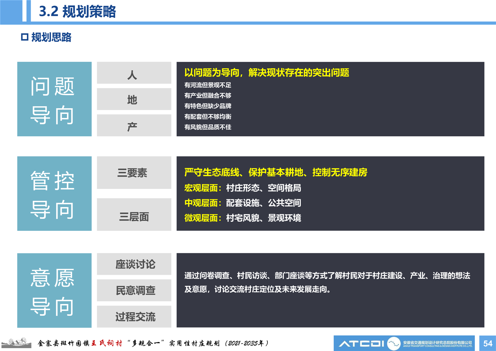Click footer text 实用性村庄规划 (2021-2035年)
The image size is (496, 351).
tap(219, 343)
